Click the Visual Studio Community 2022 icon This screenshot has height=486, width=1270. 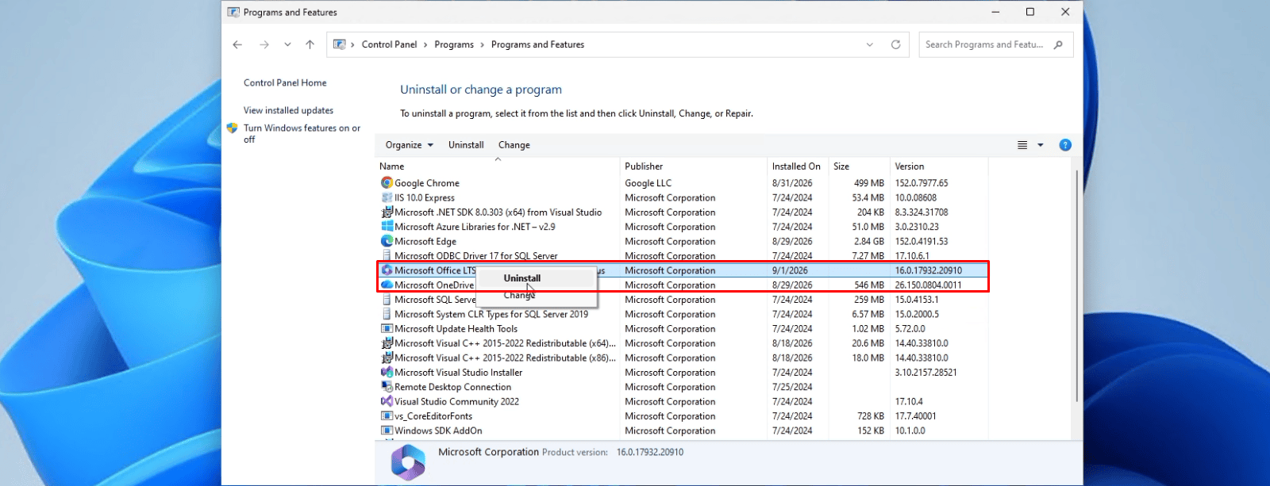[x=387, y=401]
